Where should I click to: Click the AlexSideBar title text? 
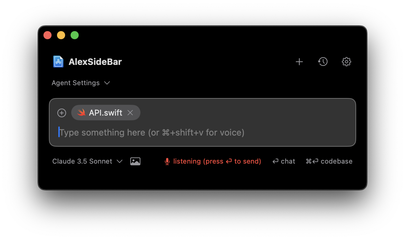coord(95,62)
